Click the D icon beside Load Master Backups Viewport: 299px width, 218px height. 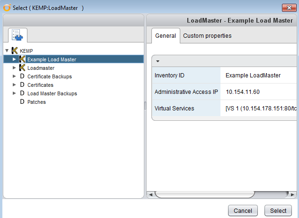pos(22,93)
